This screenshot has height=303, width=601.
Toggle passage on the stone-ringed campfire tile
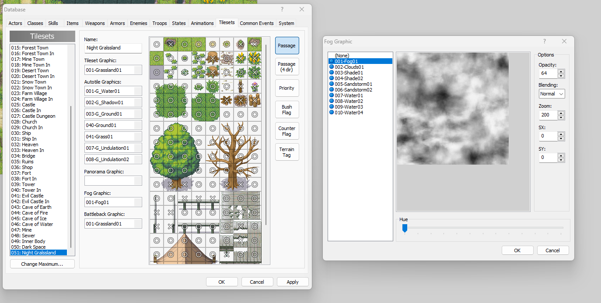240,100
